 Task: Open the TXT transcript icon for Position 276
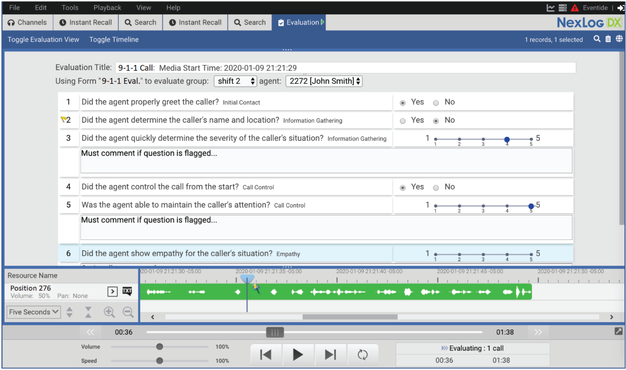click(127, 291)
